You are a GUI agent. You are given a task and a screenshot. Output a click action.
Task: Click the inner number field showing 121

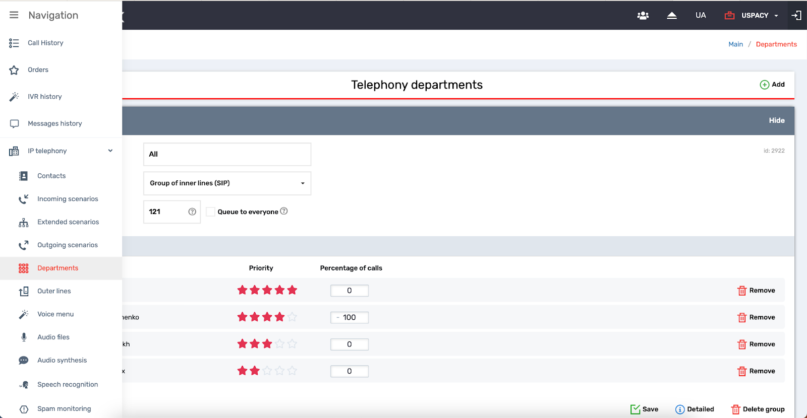coord(172,212)
